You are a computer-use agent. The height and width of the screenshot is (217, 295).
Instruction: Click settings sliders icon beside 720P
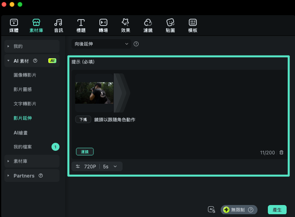click(x=78, y=166)
